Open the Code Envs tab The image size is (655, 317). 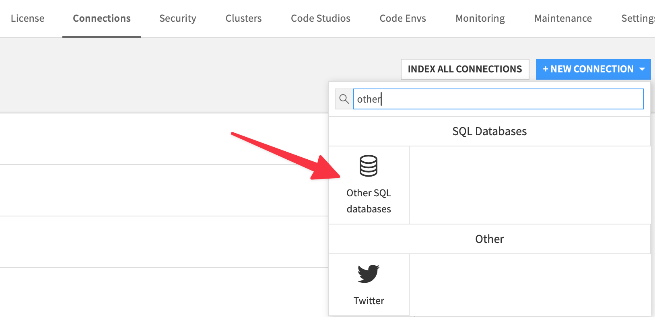tap(403, 19)
